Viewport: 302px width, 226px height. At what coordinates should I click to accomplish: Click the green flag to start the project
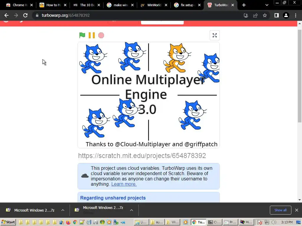(x=82, y=35)
